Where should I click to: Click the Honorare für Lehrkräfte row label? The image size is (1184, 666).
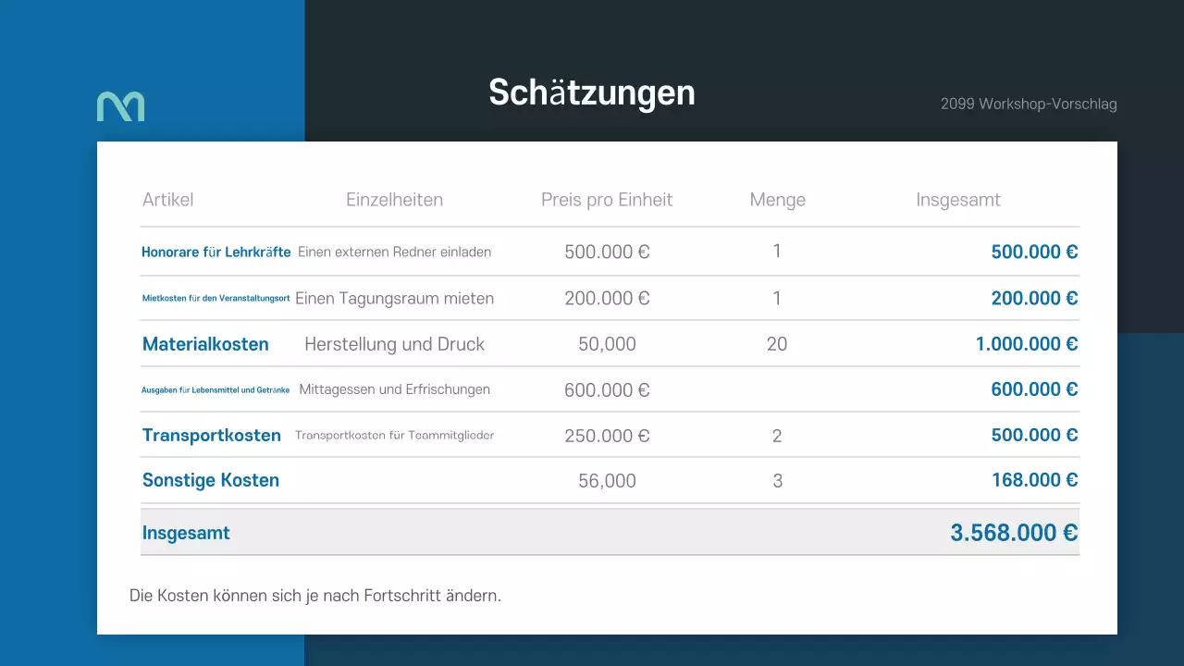click(216, 252)
